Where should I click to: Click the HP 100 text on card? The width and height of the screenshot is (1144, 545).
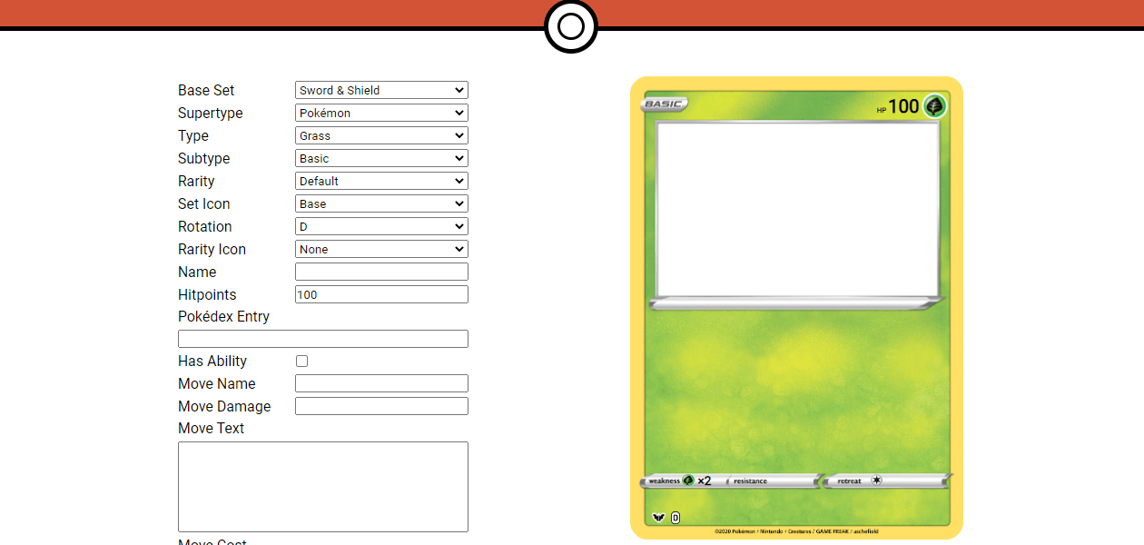(x=898, y=106)
